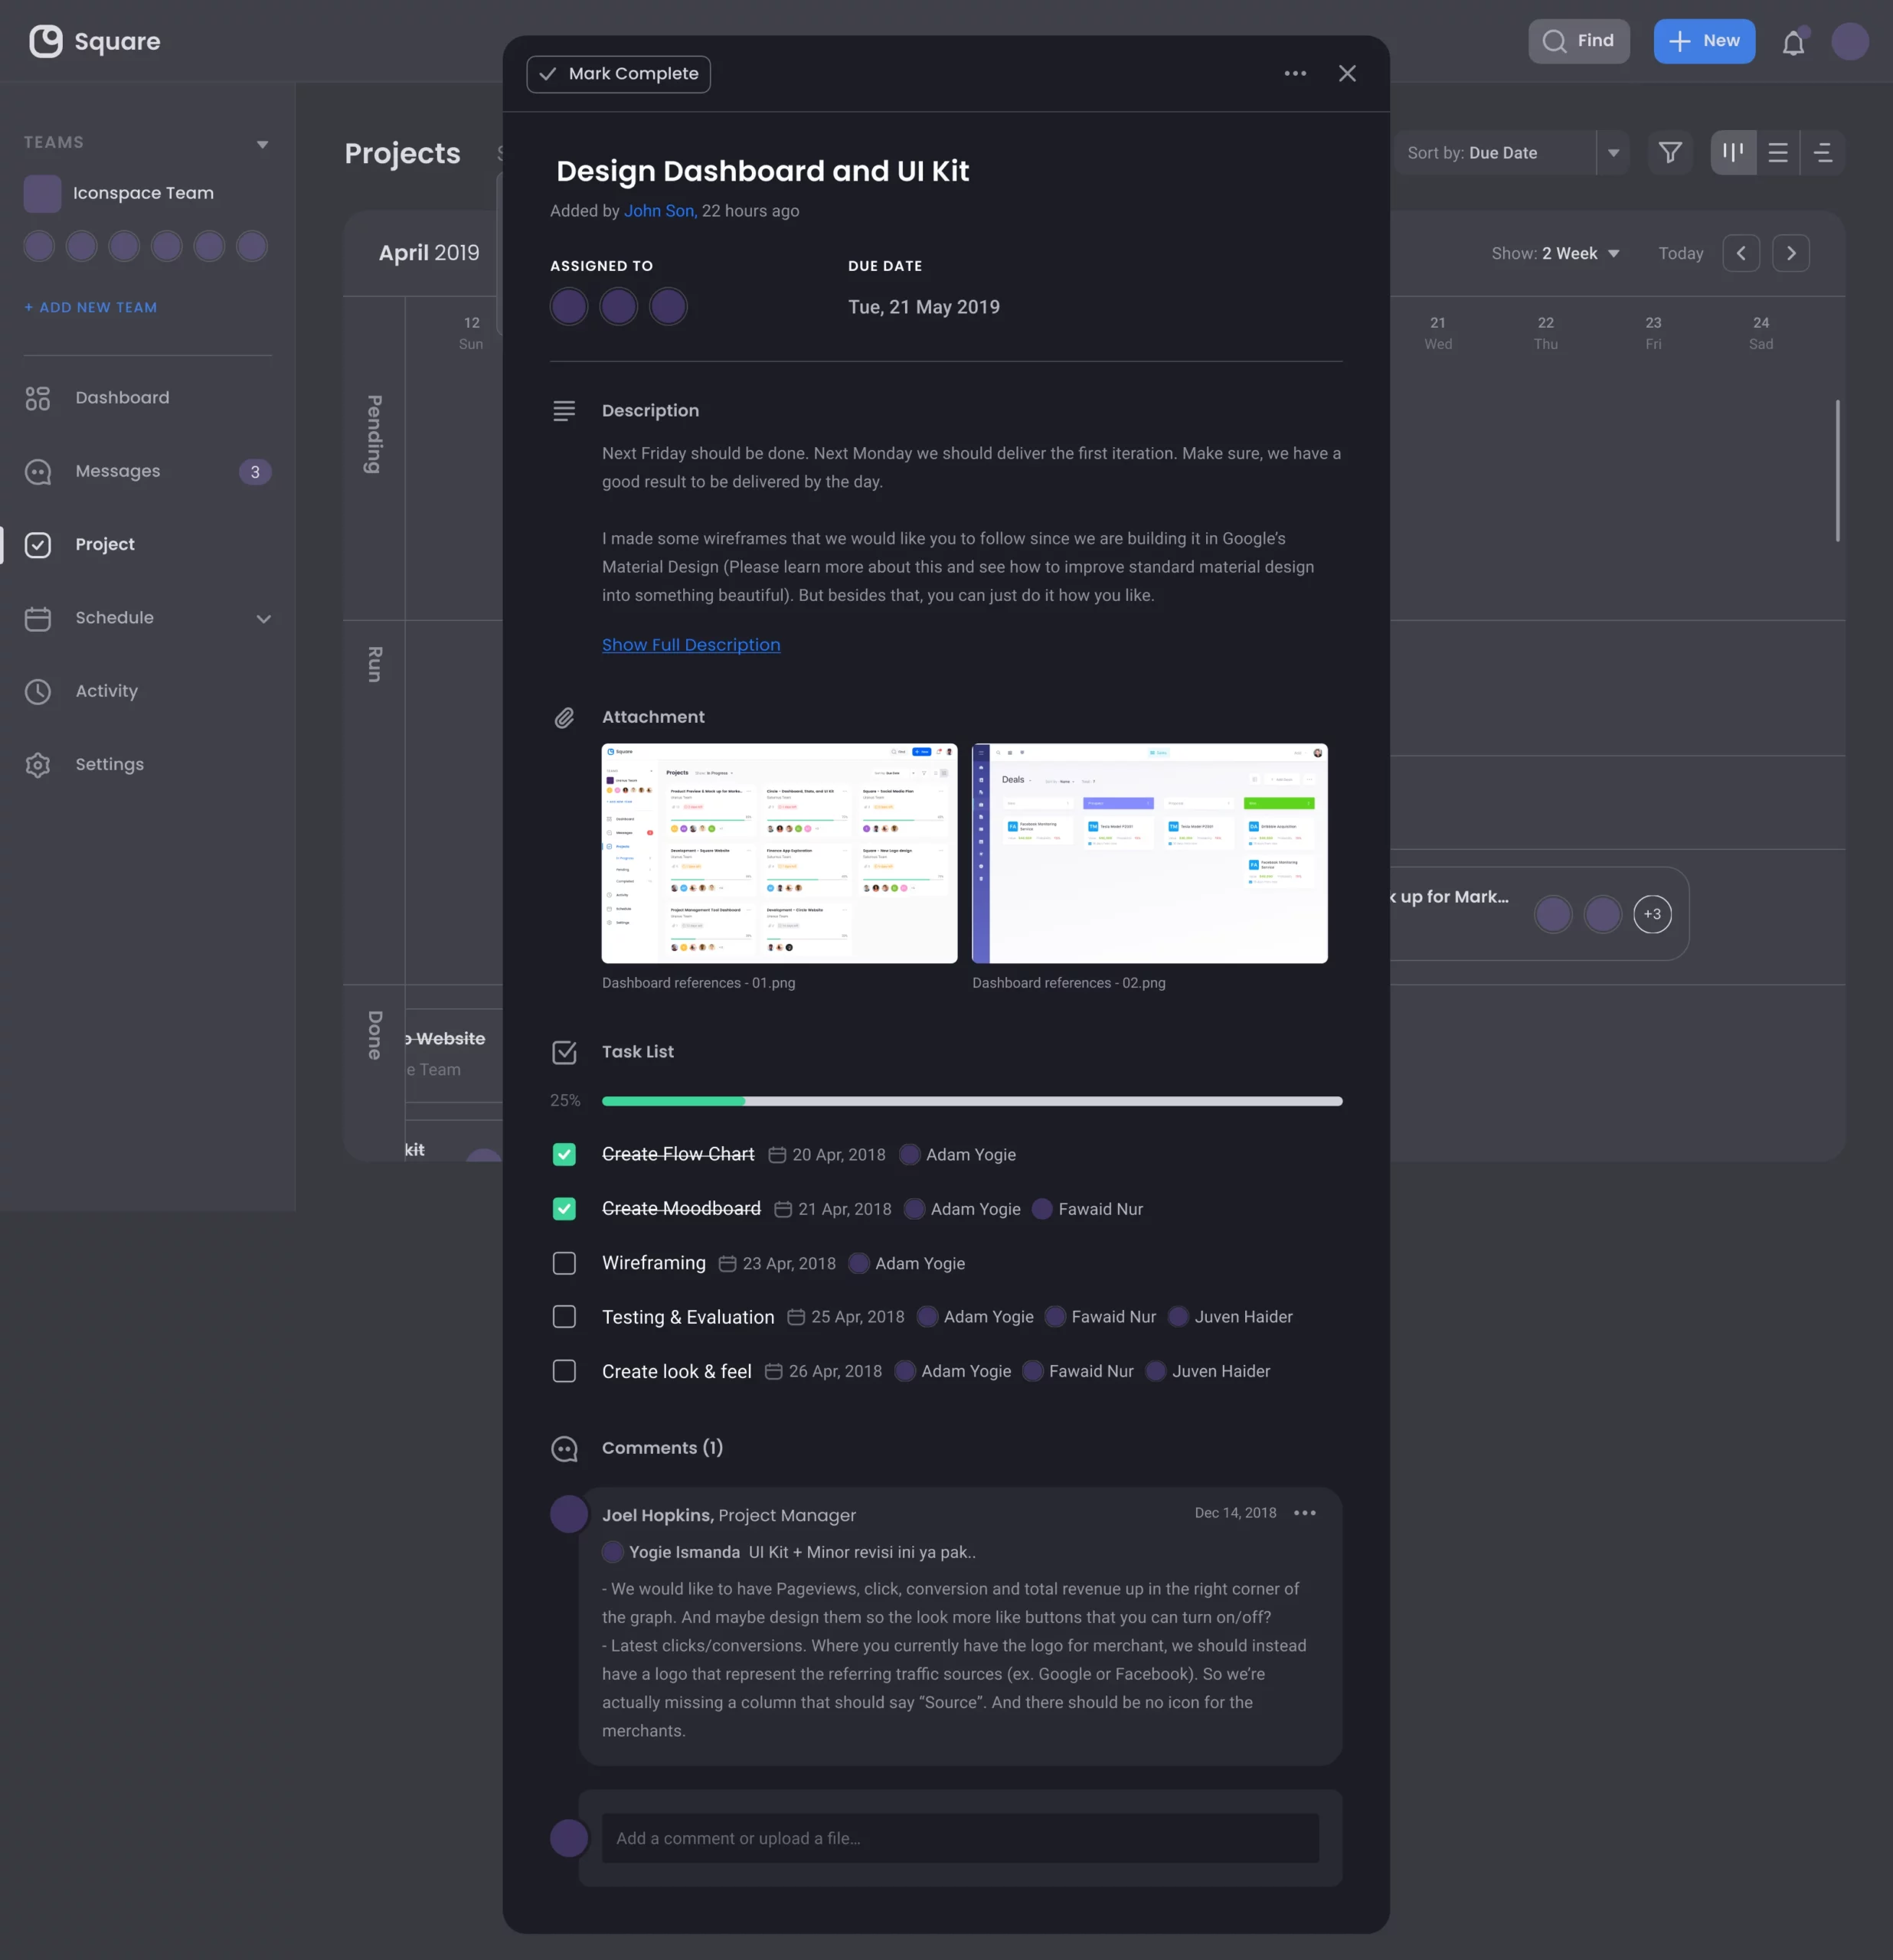Open Messages in the sidebar
This screenshot has height=1960, width=1893.
pyautogui.click(x=117, y=471)
